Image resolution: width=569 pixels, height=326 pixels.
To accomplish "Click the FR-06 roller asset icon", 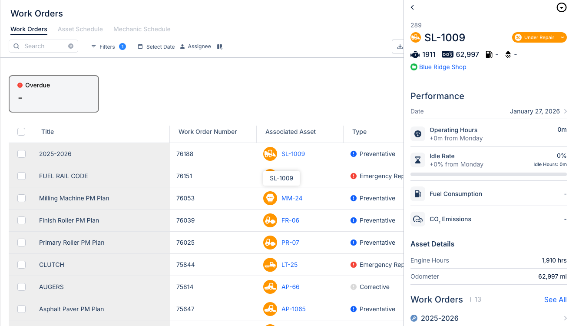I will pyautogui.click(x=270, y=220).
